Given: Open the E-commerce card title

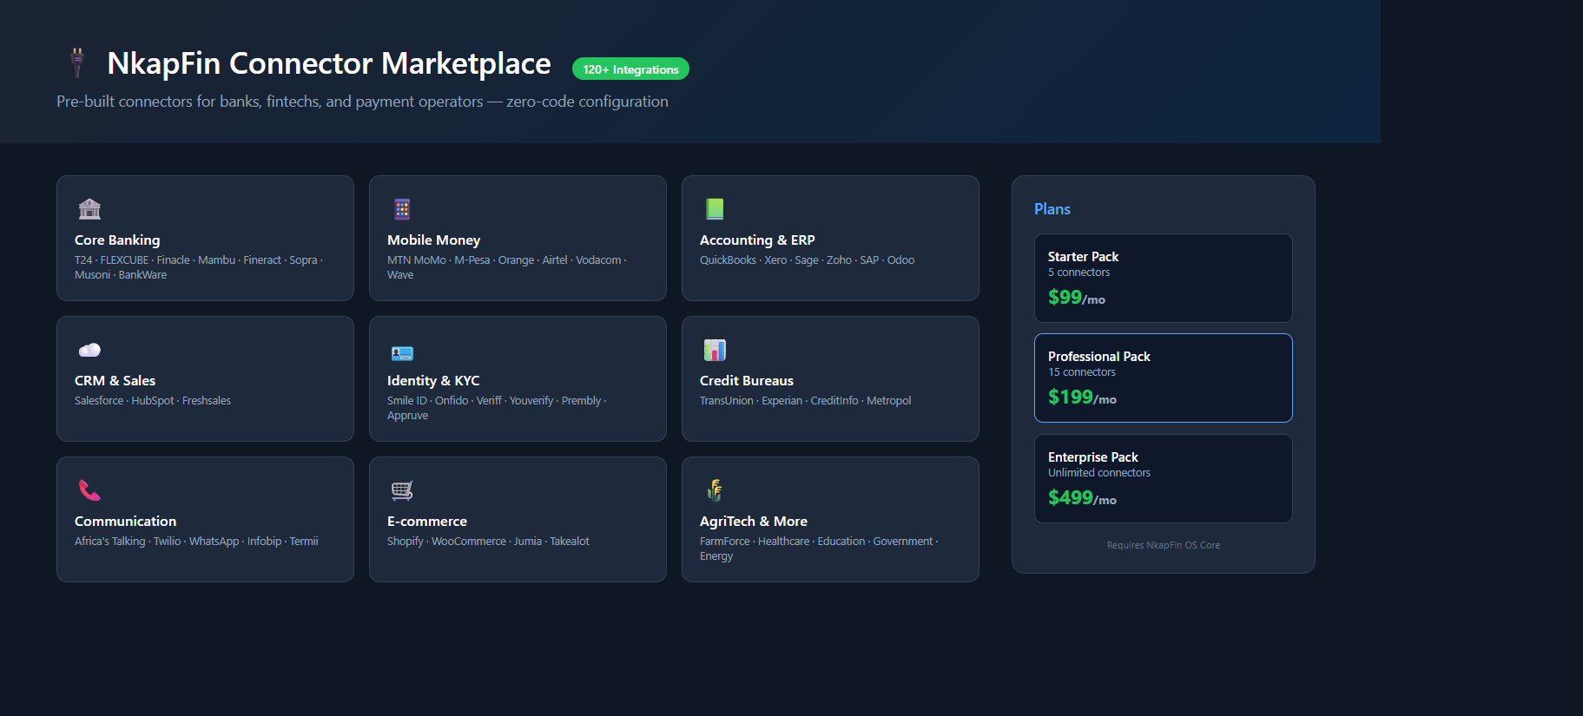Looking at the screenshot, I should point(427,522).
